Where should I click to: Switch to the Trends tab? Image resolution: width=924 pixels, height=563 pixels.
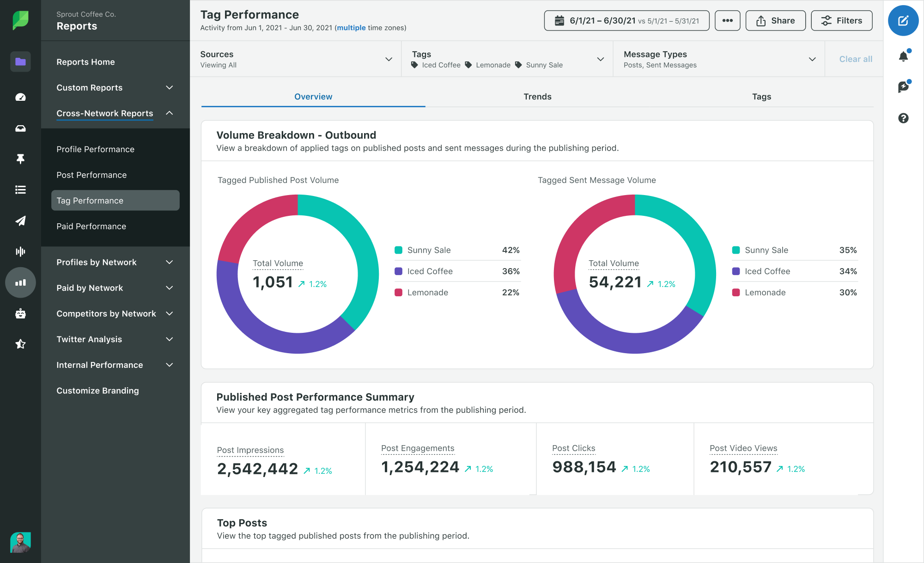coord(537,97)
